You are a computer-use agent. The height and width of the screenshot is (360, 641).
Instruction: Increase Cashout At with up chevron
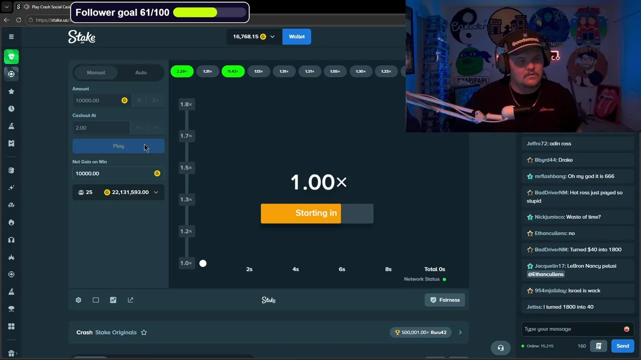pos(156,128)
